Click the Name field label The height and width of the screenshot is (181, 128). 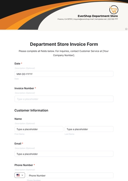click(18, 119)
